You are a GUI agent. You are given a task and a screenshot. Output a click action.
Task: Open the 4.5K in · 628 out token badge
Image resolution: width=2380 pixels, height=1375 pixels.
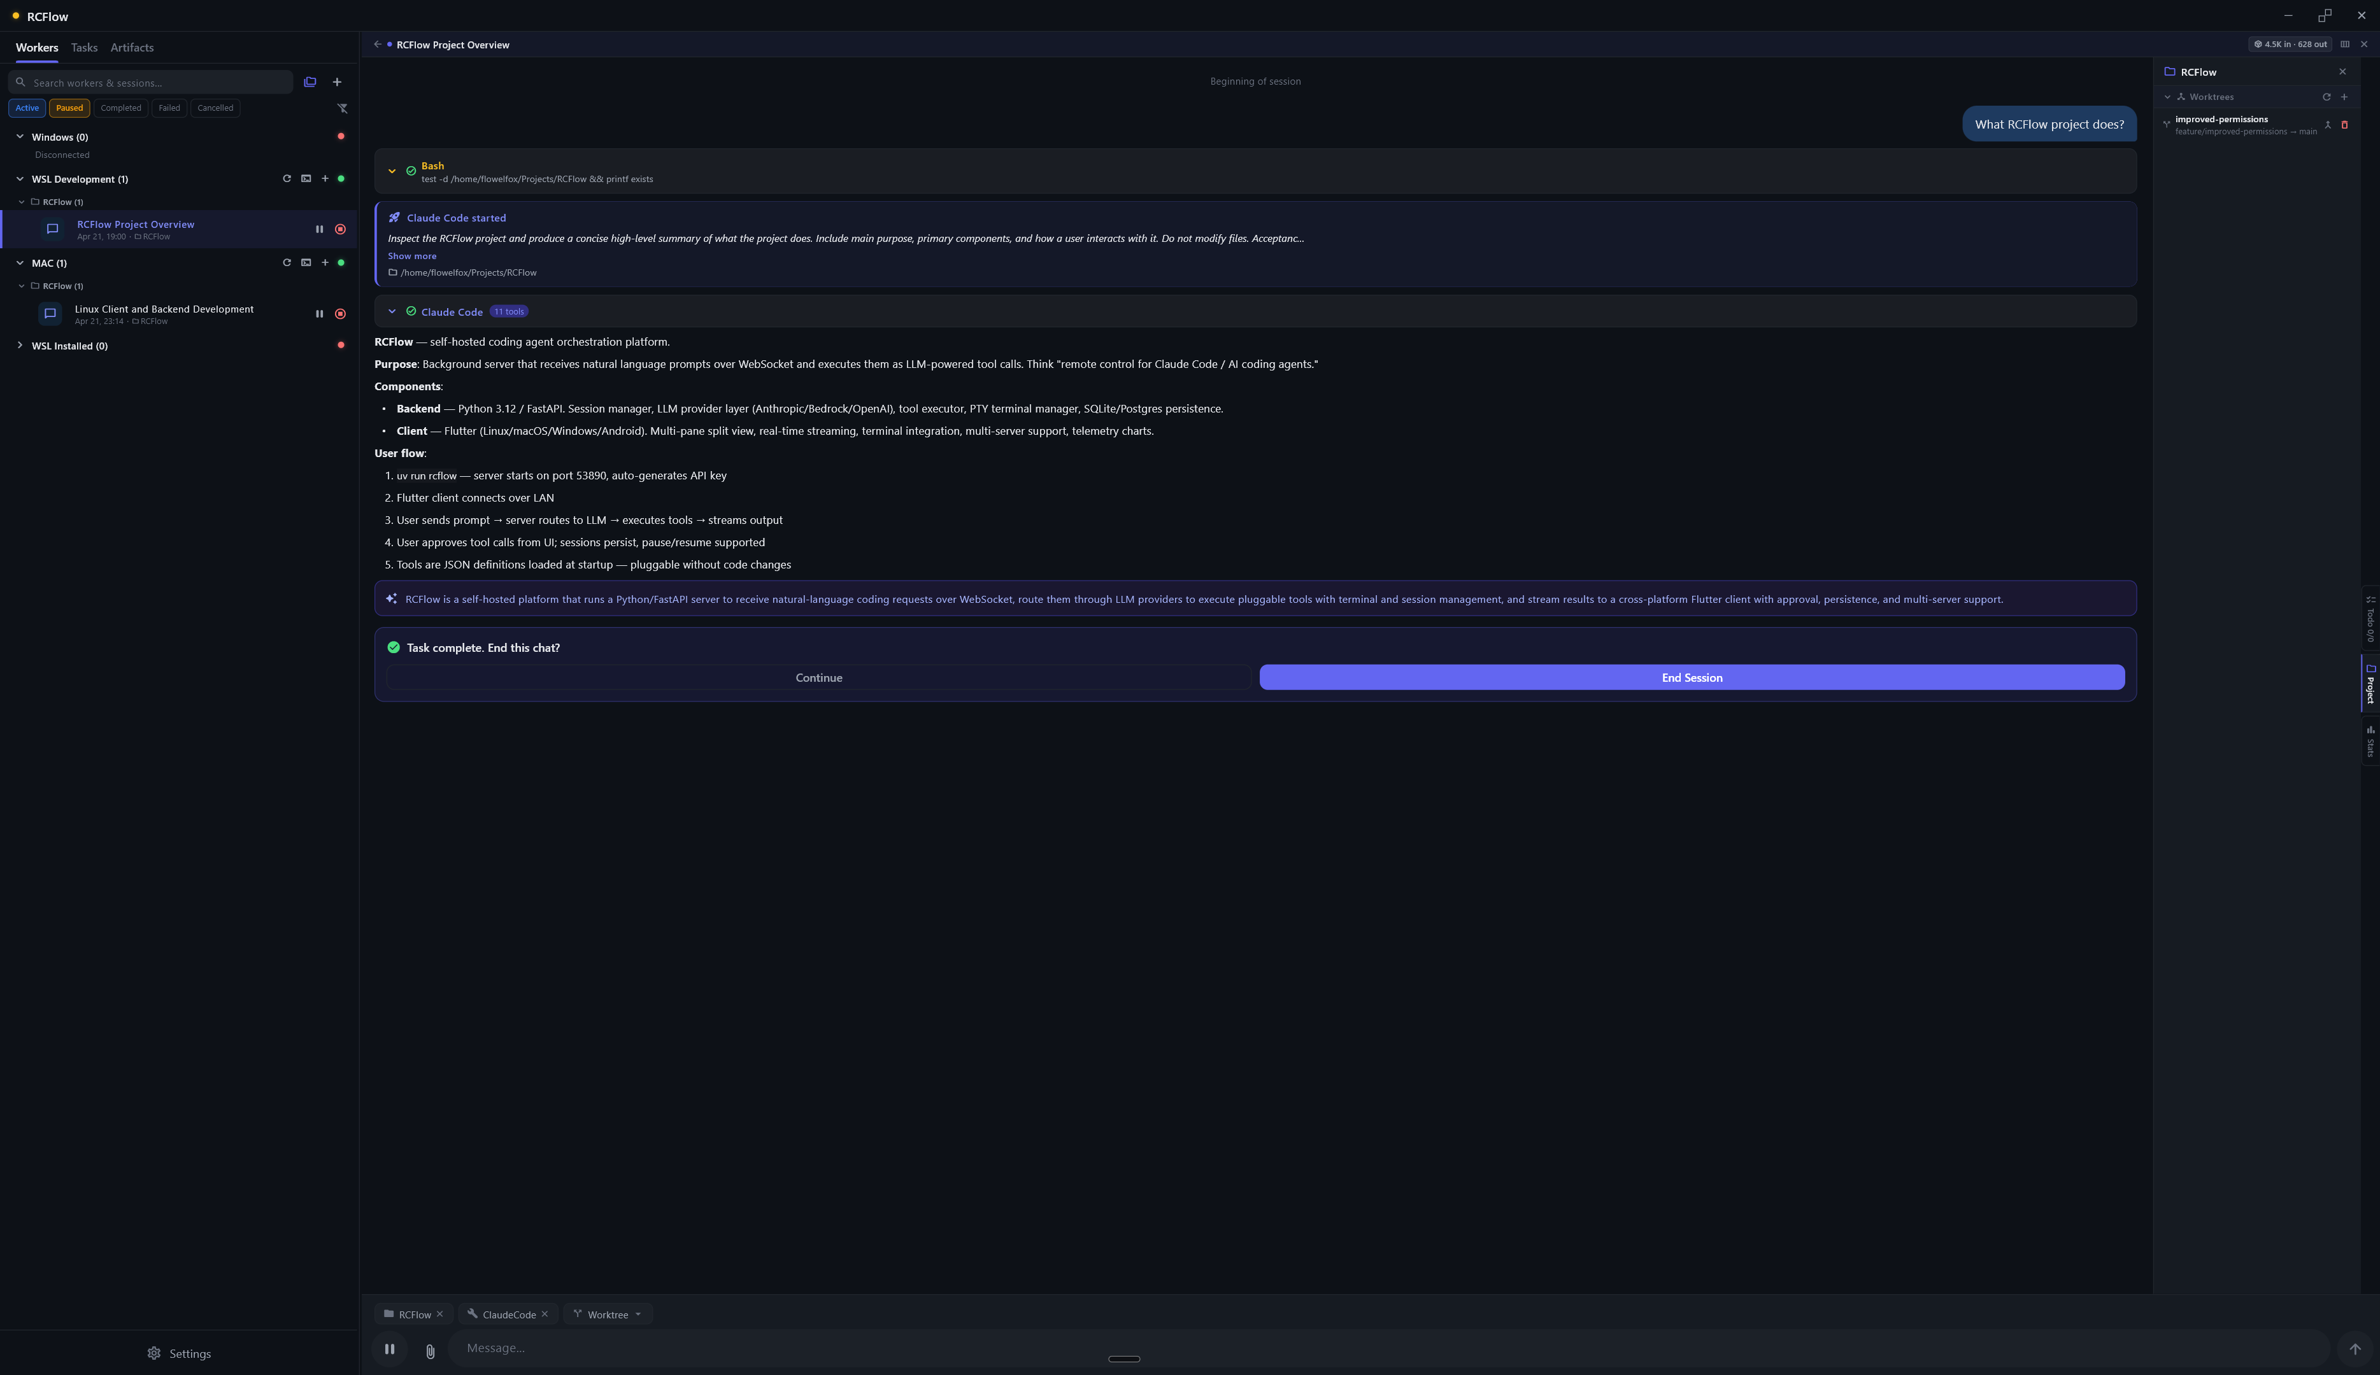pos(2290,45)
